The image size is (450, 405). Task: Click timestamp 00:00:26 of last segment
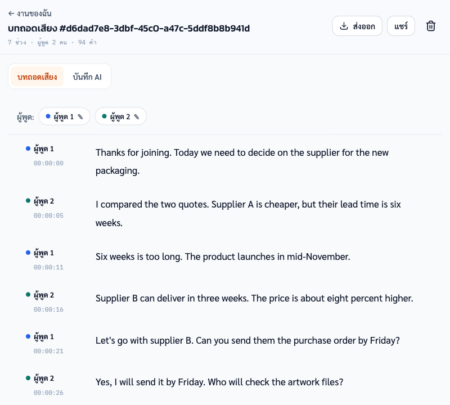tap(48, 393)
